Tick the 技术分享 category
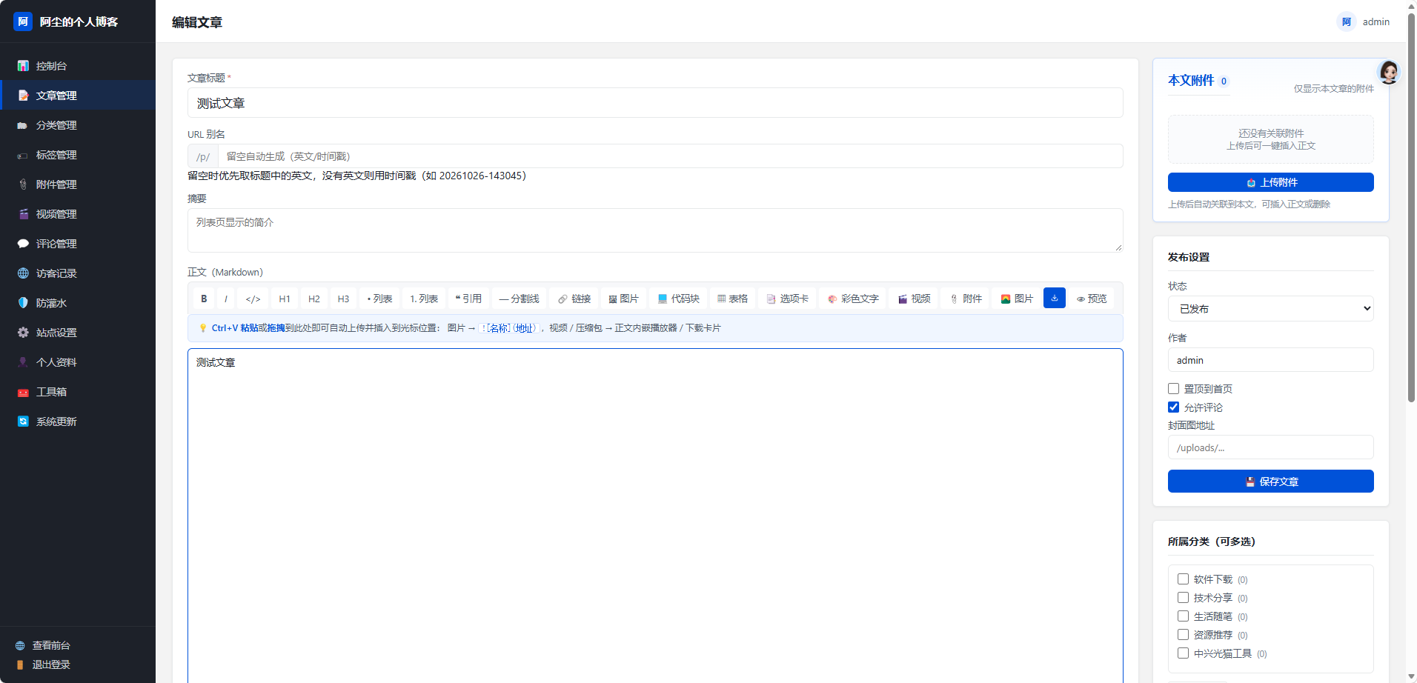 pos(1183,598)
